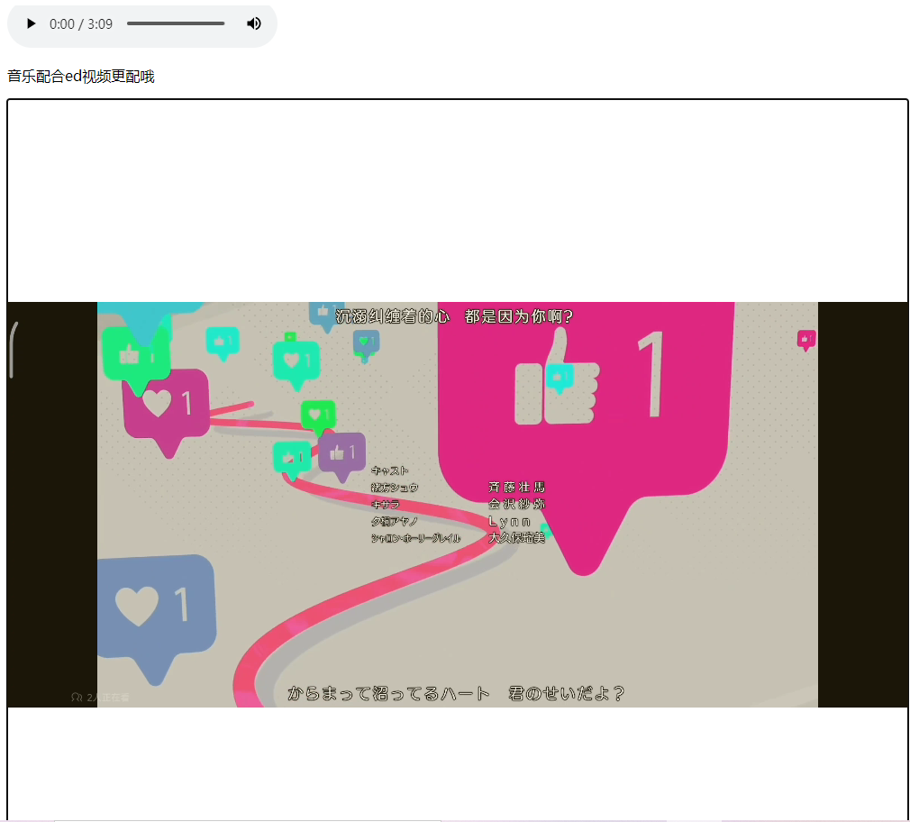Mute the audio player volume

pyautogui.click(x=253, y=23)
